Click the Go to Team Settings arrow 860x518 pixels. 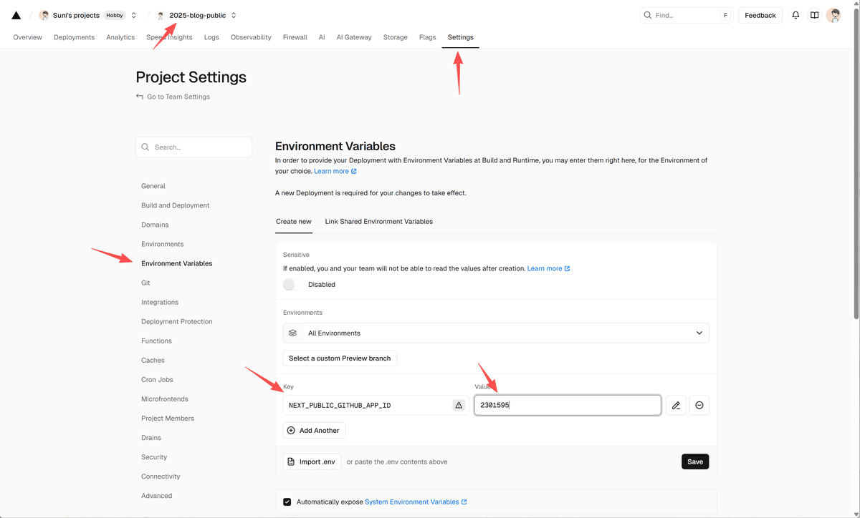pyautogui.click(x=140, y=97)
